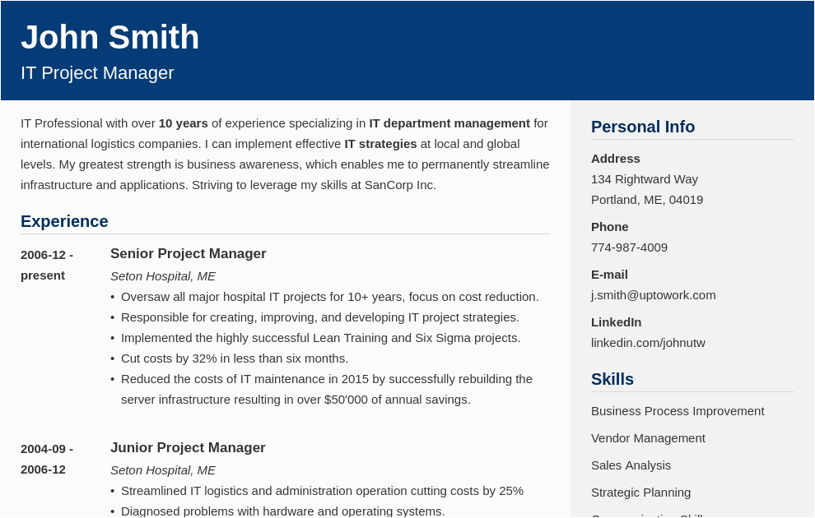Click the 2004-09 start date label
815x518 pixels.
click(x=47, y=448)
